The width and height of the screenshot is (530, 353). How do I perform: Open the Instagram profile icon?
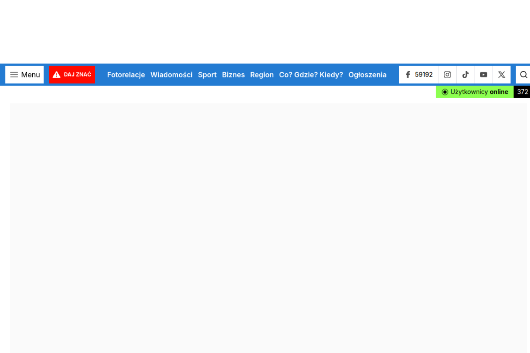click(x=447, y=74)
